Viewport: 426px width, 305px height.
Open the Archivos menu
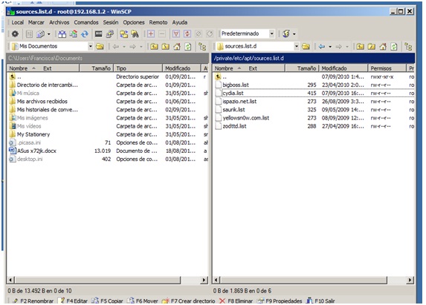click(59, 22)
